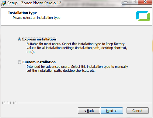Click the Custom installation label text
This screenshot has height=118, width=153.
[x=39, y=62]
